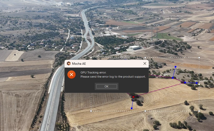Click tangent handle below the red point

point(132,108)
